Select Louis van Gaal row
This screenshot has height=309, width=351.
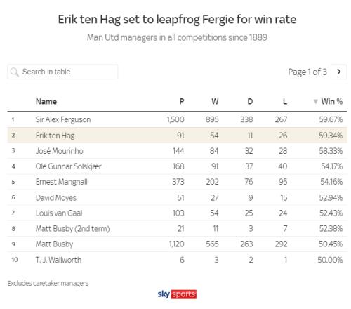pyautogui.click(x=177, y=213)
